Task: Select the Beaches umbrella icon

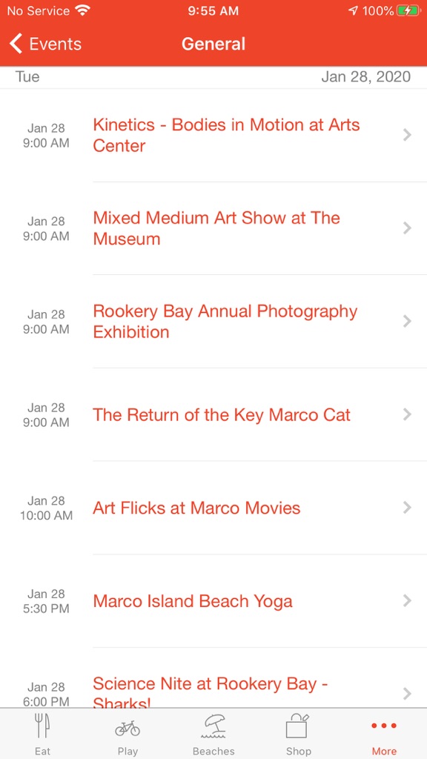Action: tap(213, 726)
